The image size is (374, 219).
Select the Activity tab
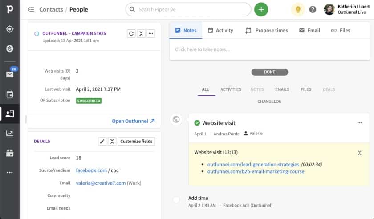220,31
